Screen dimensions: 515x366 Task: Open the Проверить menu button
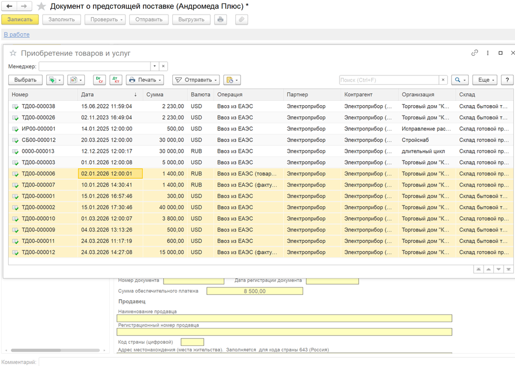click(x=105, y=20)
